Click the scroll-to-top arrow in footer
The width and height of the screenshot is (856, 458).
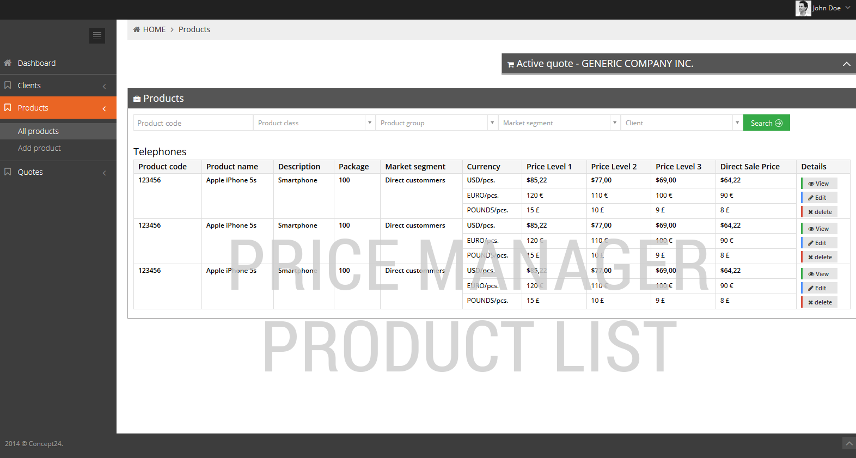(849, 443)
